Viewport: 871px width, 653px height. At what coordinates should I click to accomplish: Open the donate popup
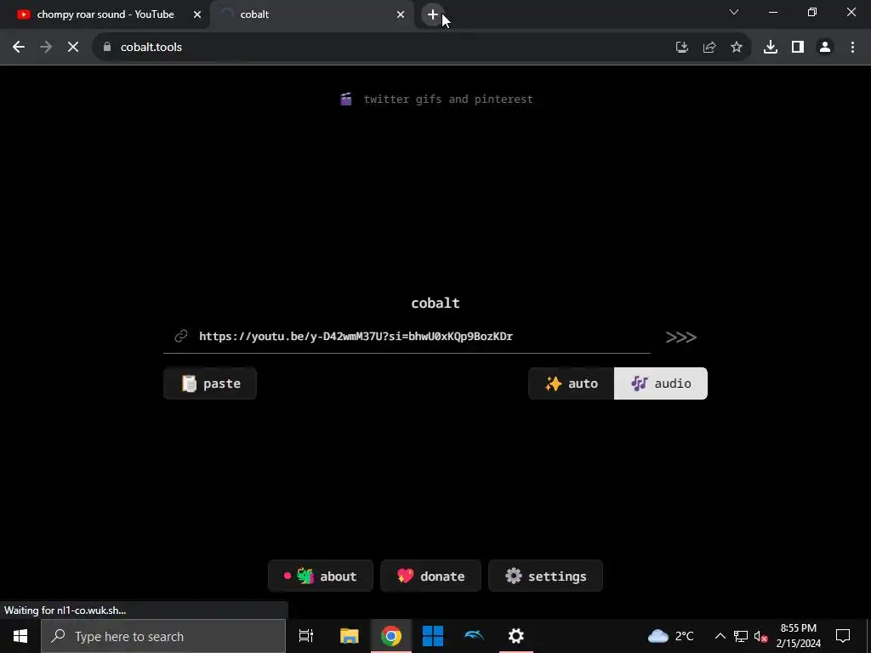[x=430, y=576]
